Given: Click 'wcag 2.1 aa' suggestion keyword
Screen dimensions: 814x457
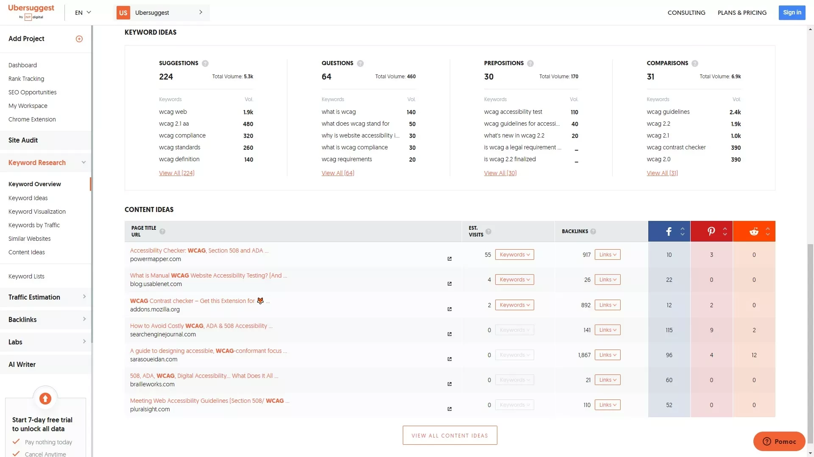Looking at the screenshot, I should pyautogui.click(x=174, y=124).
